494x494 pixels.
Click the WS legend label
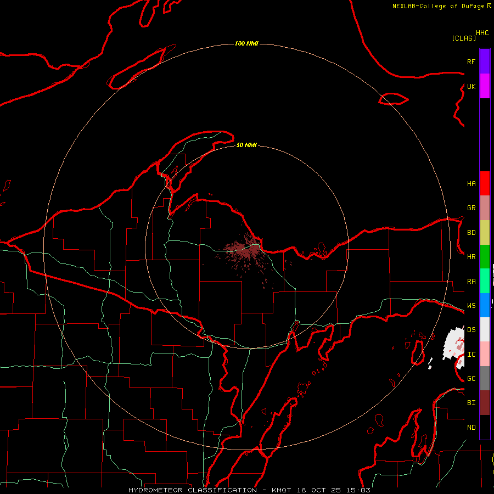pos(471,306)
